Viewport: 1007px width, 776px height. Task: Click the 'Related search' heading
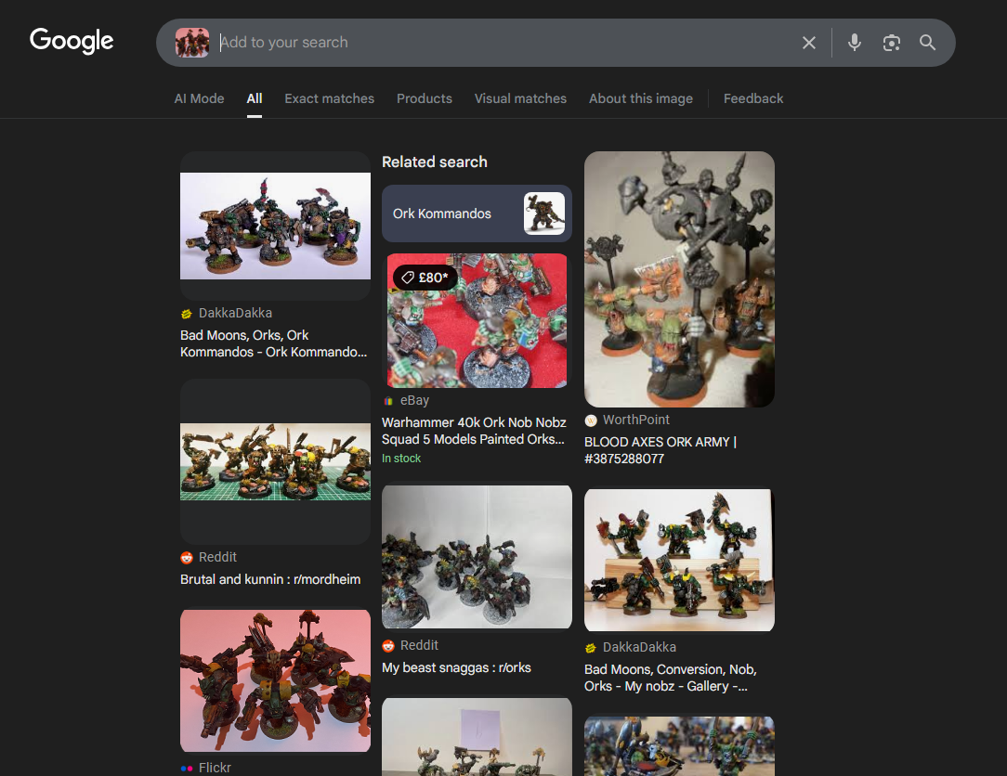pyautogui.click(x=435, y=162)
